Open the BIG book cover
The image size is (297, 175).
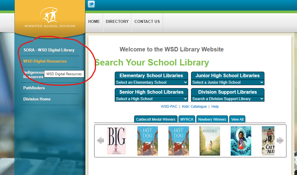click(116, 141)
